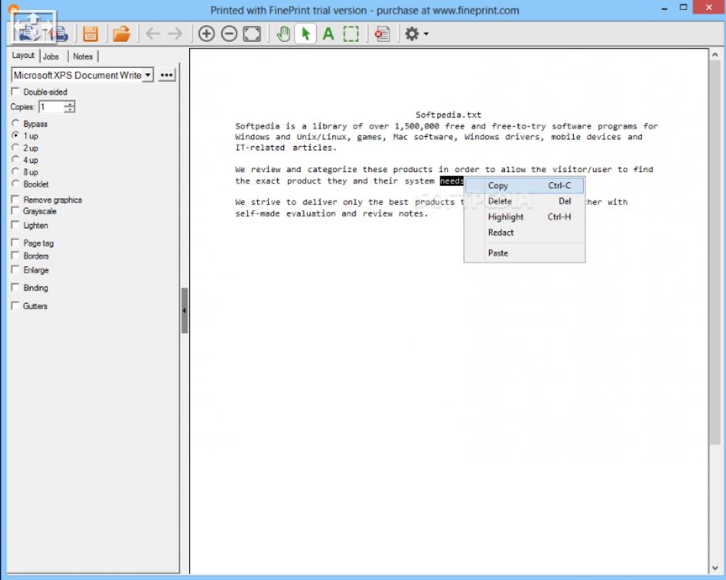Switch to the Jobs tab
The height and width of the screenshot is (580, 726).
click(x=51, y=56)
